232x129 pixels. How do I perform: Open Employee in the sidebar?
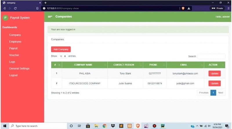click(x=15, y=42)
